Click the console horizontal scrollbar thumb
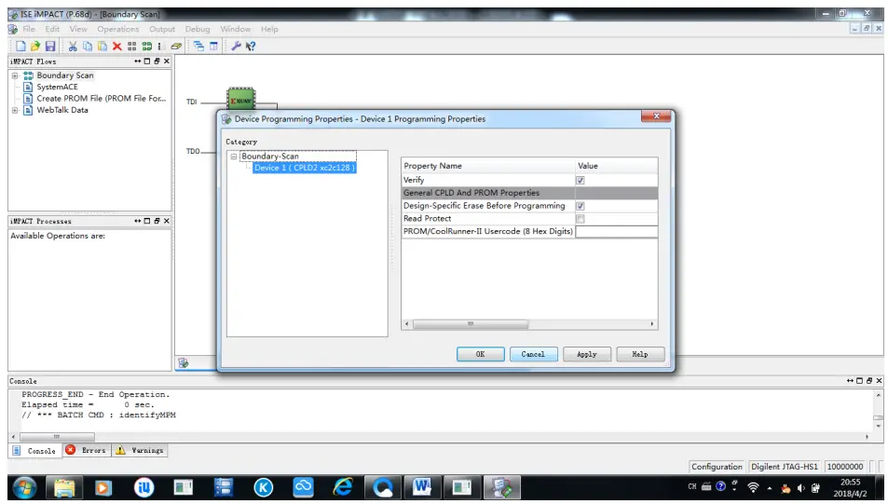 click(57, 437)
